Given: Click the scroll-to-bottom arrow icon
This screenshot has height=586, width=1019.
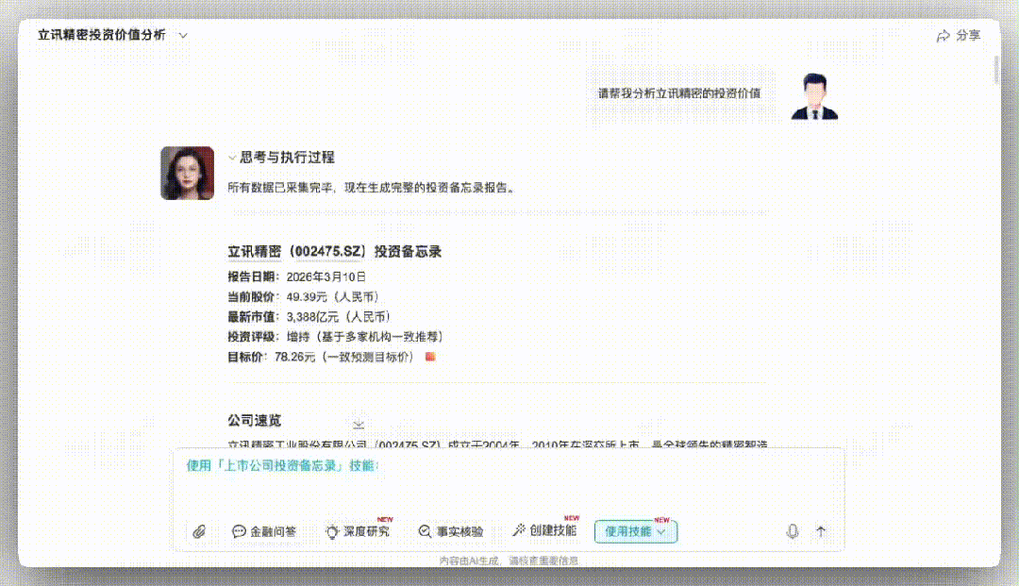Looking at the screenshot, I should [359, 425].
